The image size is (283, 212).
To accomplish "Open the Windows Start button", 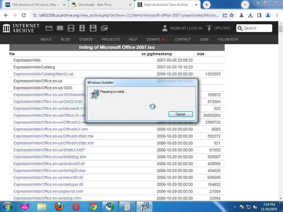I will coord(7,206).
